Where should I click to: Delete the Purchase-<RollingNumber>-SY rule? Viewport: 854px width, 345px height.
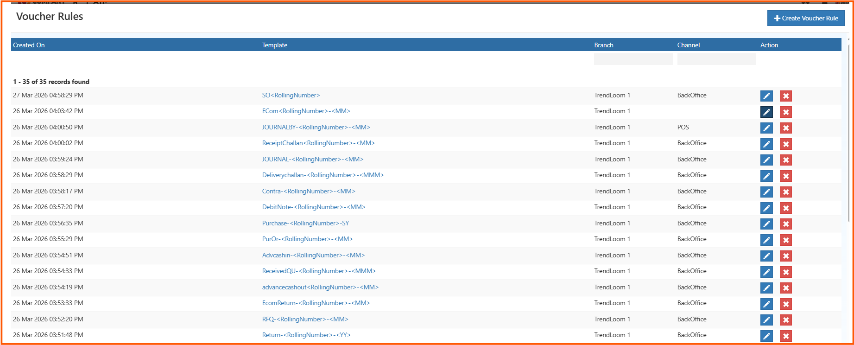coord(785,224)
